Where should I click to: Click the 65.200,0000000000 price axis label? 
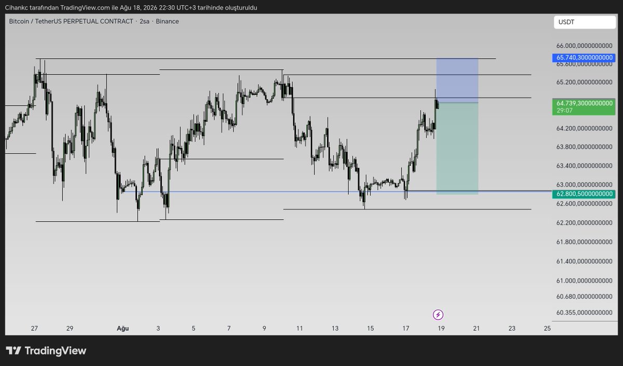coord(585,82)
